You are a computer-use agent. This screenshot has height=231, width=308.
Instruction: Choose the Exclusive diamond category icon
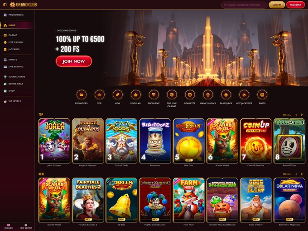pyautogui.click(x=154, y=95)
